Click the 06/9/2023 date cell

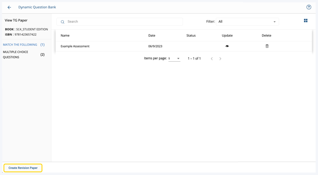coord(155,46)
